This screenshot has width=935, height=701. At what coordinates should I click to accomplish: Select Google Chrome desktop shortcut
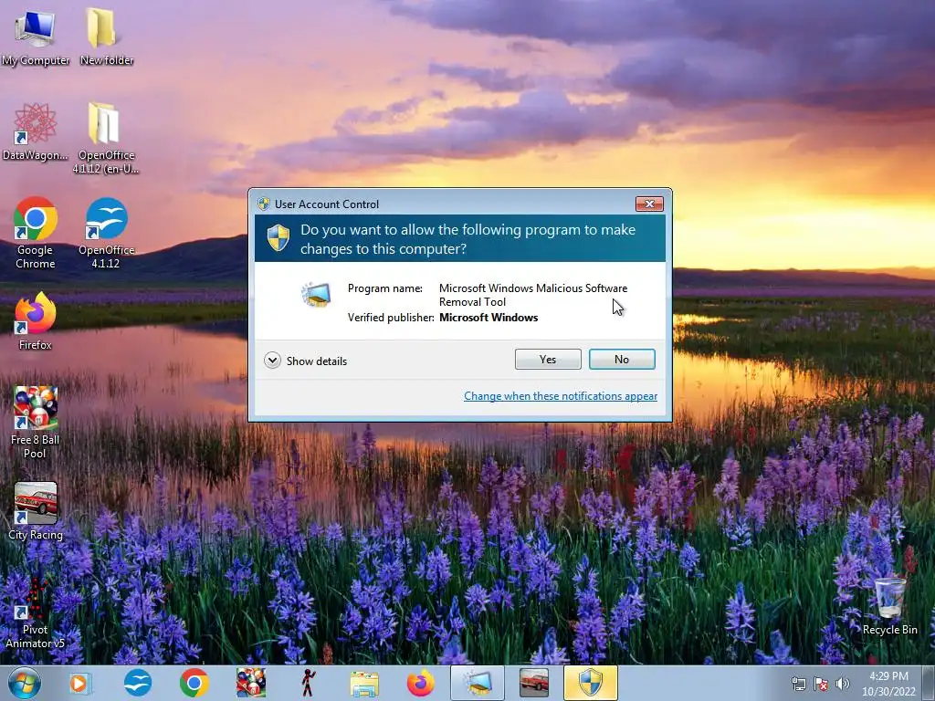(x=36, y=233)
